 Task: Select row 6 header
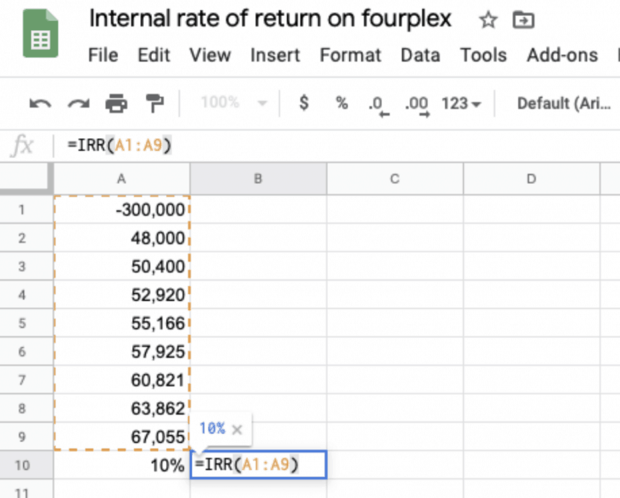coord(26,351)
